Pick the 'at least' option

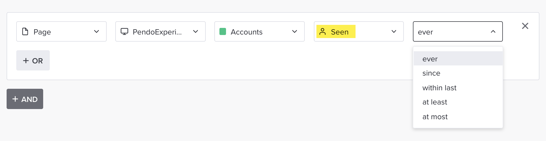(x=458, y=102)
